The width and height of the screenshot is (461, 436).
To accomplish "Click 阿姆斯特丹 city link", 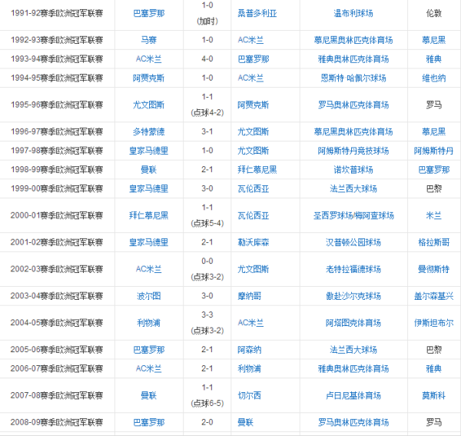I will (x=434, y=151).
